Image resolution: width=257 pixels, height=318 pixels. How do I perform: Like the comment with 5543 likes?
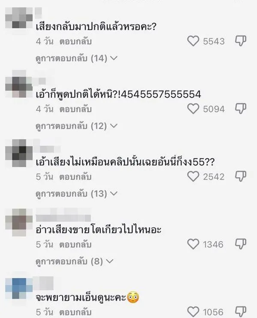[193, 41]
